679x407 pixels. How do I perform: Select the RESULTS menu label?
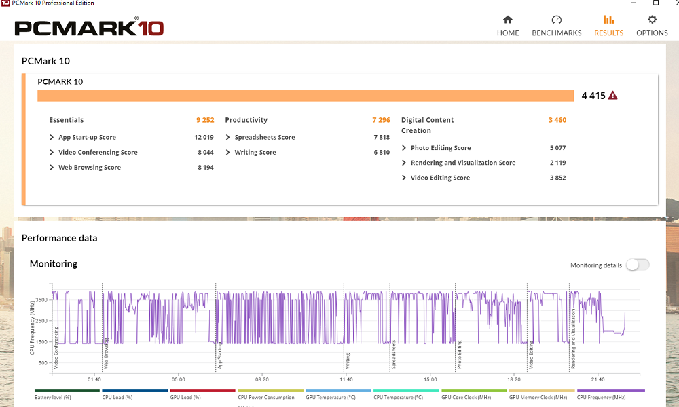pos(608,33)
